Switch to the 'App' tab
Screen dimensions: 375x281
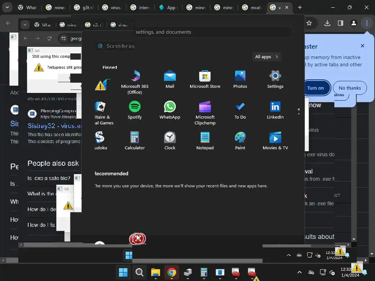coord(168,8)
